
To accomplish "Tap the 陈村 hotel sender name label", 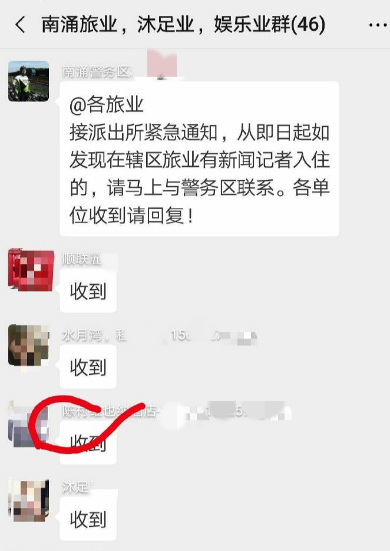I will (110, 410).
